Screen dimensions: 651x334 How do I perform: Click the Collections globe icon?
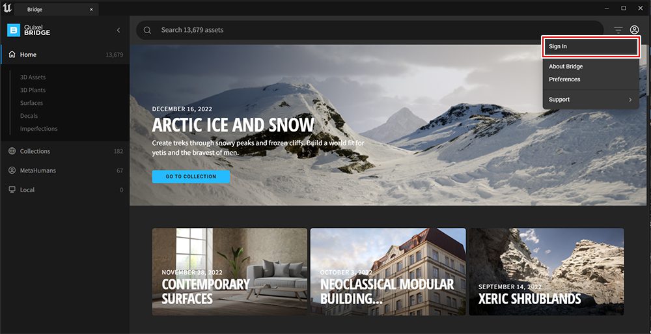12,151
